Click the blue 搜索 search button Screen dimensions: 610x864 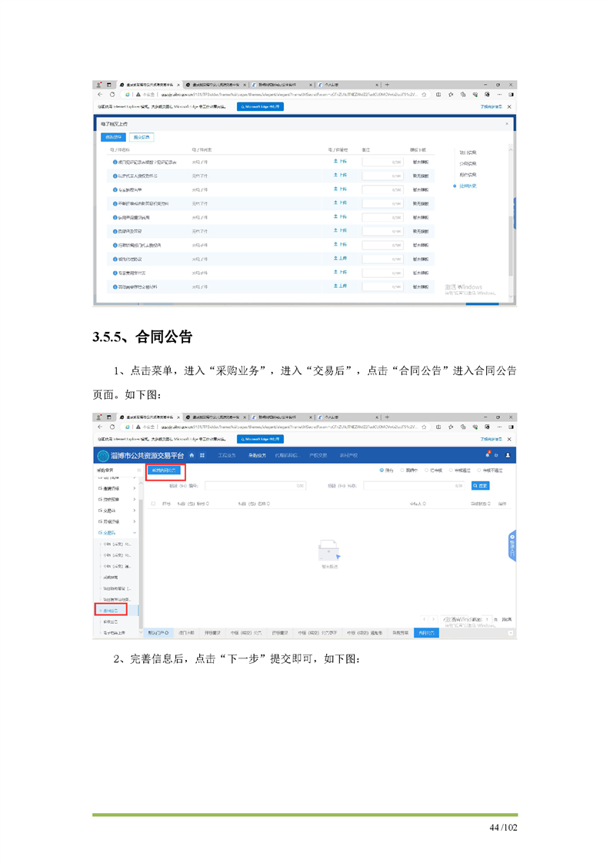point(480,486)
